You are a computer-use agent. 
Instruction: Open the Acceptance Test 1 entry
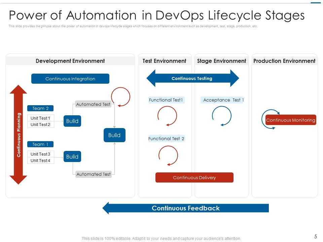[x=222, y=100]
